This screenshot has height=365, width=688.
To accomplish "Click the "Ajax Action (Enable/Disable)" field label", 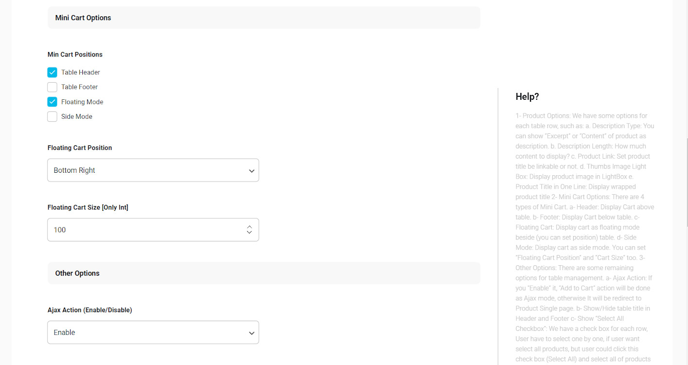I will click(90, 310).
